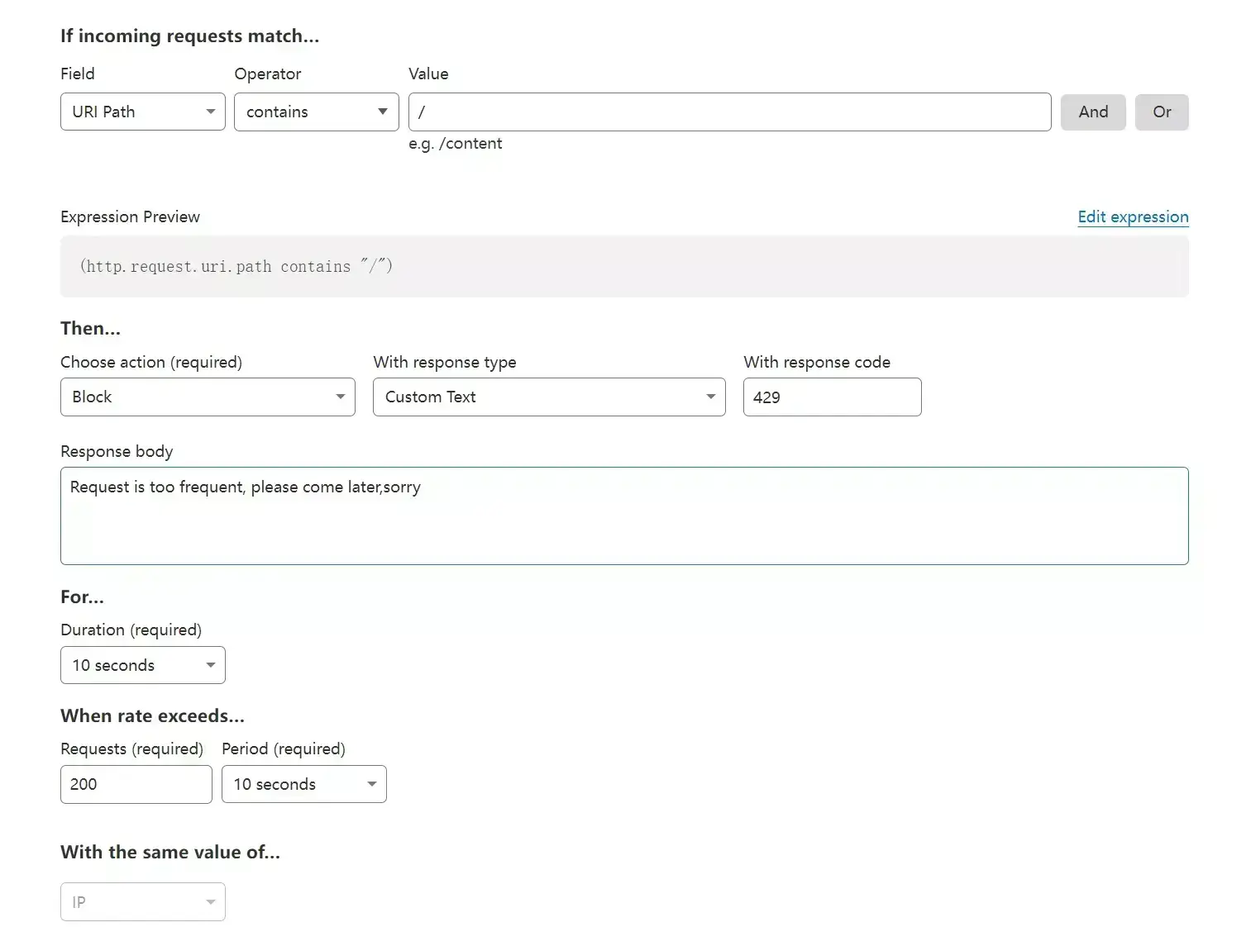This screenshot has height=941, width=1251.
Task: Click the 'Period (required)' label
Action: 284,749
